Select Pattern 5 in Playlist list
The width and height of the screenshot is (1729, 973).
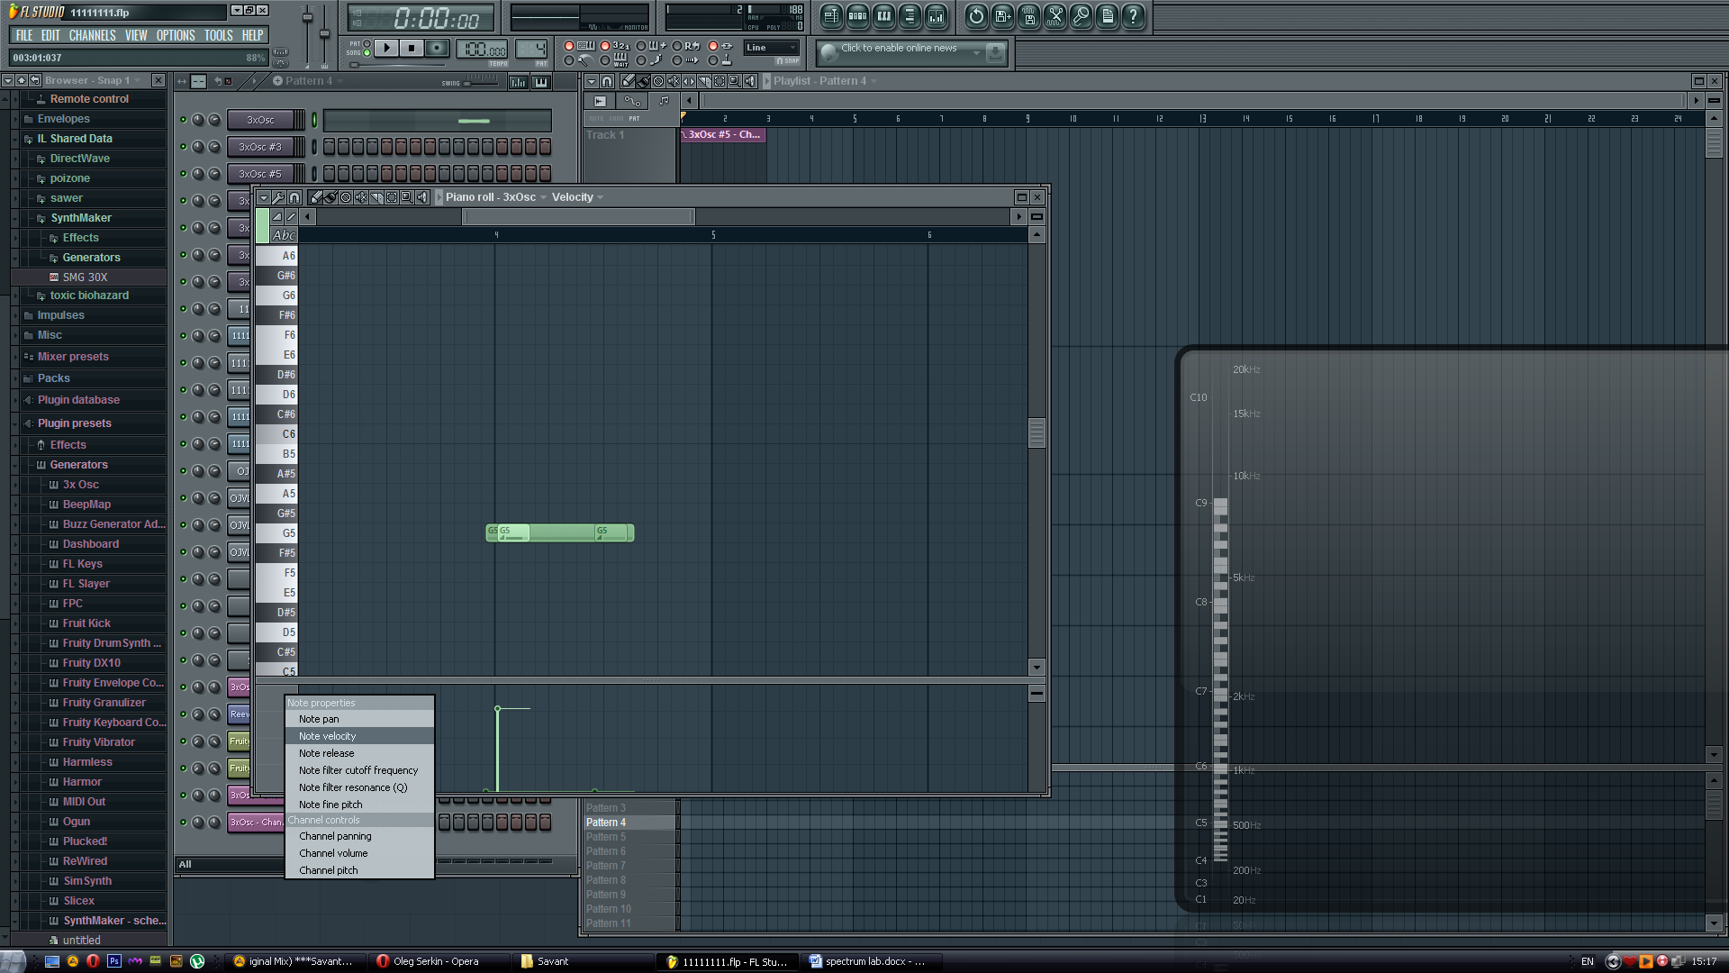(630, 837)
